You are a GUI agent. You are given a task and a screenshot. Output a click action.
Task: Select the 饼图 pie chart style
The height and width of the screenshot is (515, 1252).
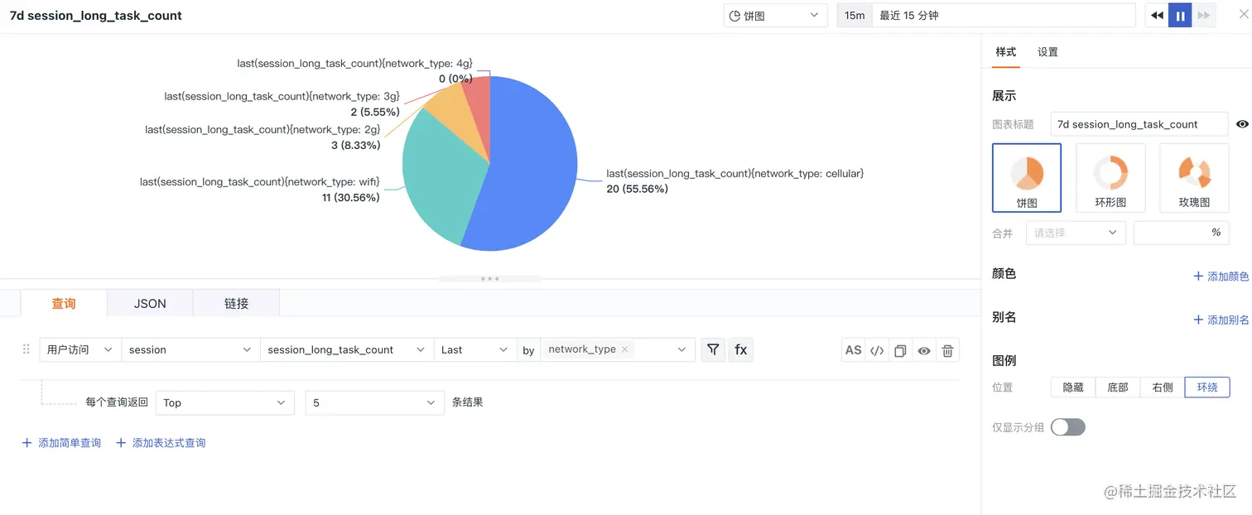1027,178
